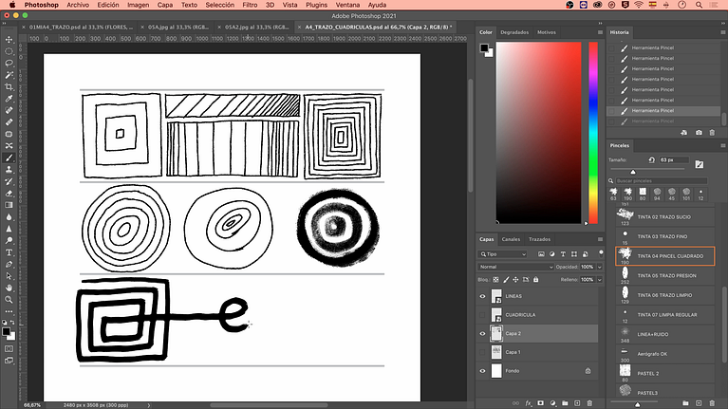Switch to the 05A2.jpg document tab
The image size is (728, 409).
pyautogui.click(x=257, y=27)
